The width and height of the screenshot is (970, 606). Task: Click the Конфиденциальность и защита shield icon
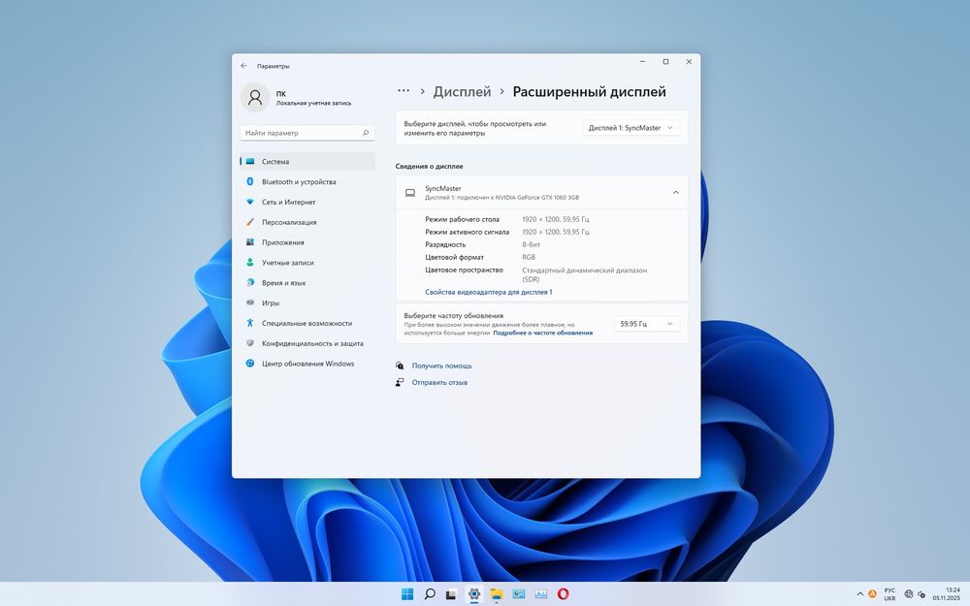250,343
